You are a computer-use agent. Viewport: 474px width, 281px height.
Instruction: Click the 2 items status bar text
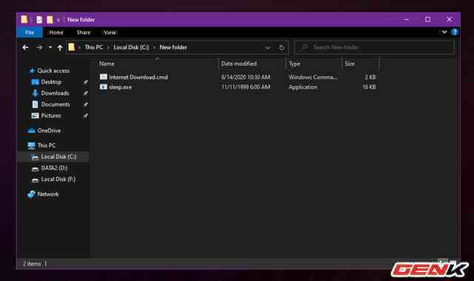[x=32, y=264]
